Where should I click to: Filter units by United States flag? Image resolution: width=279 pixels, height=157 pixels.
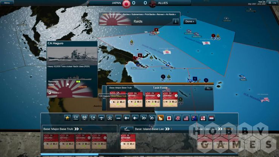click(x=186, y=118)
